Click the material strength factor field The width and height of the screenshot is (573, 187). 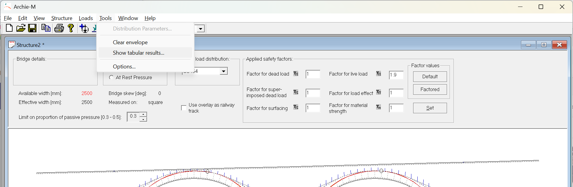pyautogui.click(x=396, y=108)
